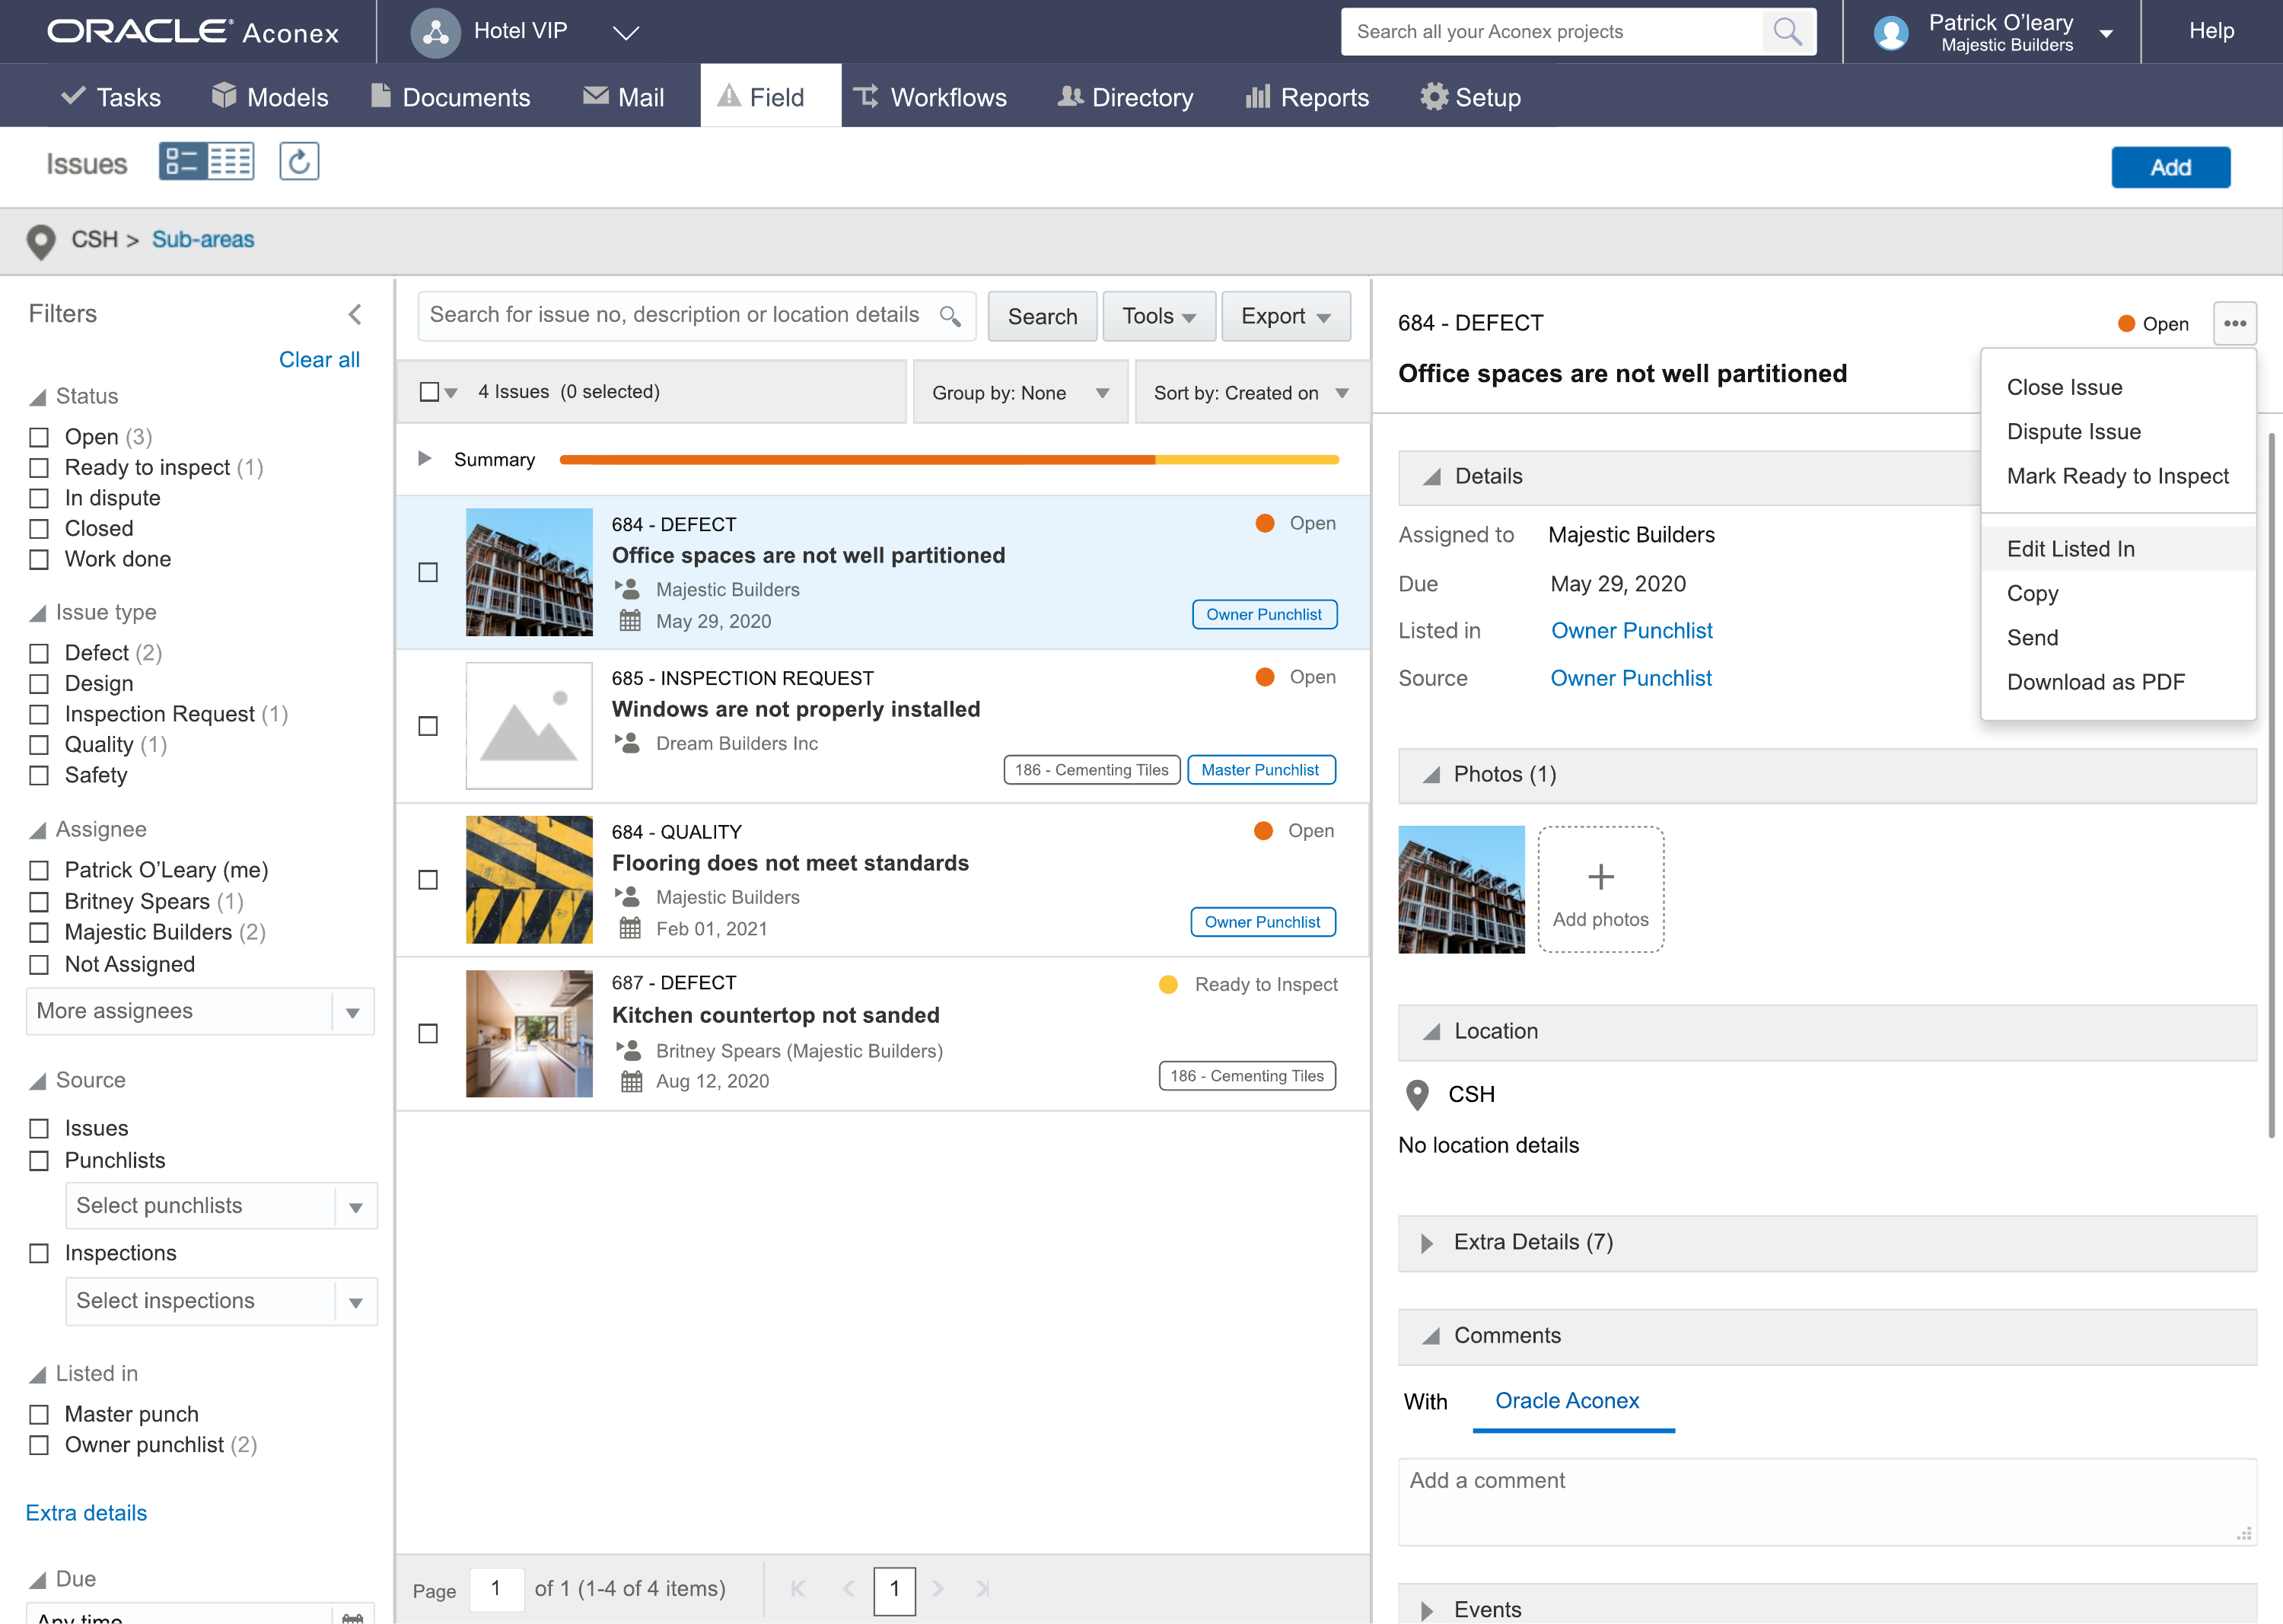The image size is (2283, 1624).
Task: Select Mark Ready to Inspect menu item
Action: tap(2117, 476)
